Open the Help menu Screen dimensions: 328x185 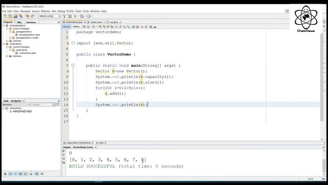tap(104, 11)
